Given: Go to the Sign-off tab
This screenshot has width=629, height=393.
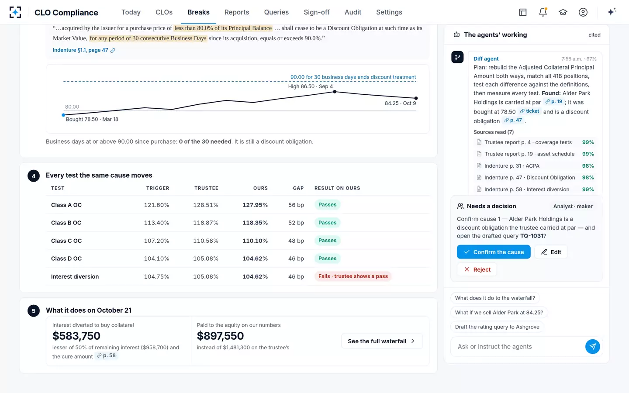Looking at the screenshot, I should (x=317, y=12).
